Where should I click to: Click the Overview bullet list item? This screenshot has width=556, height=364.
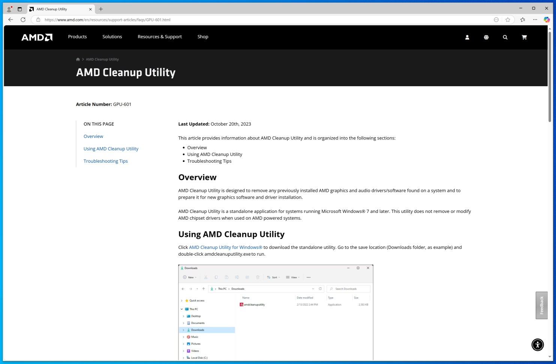click(x=197, y=148)
